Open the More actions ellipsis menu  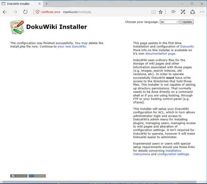tap(202, 12)
